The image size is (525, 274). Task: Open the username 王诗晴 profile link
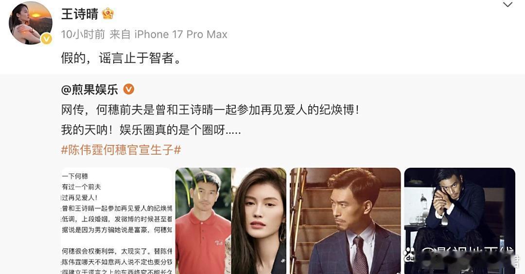80,14
